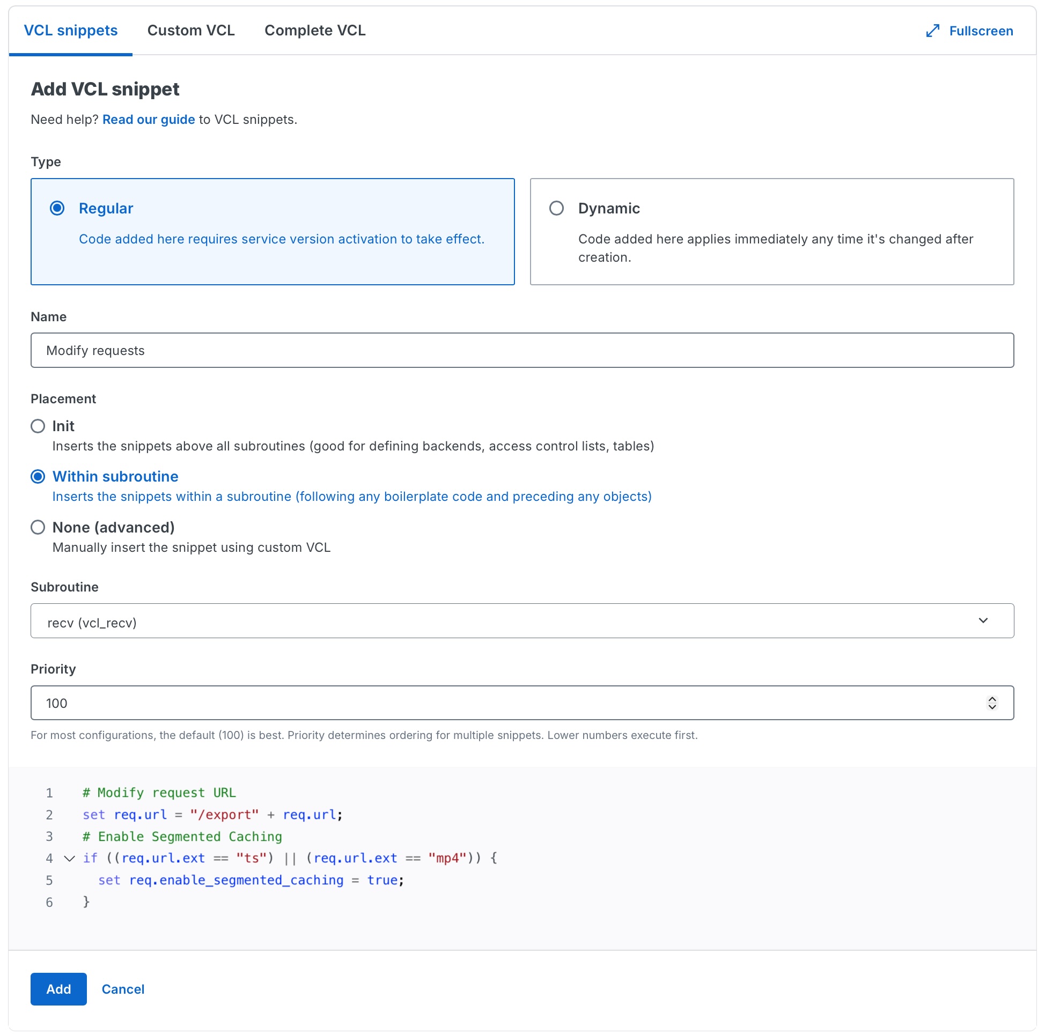Image resolution: width=1045 pixels, height=1035 pixels.
Task: Open the Read our guide link
Action: pos(149,120)
